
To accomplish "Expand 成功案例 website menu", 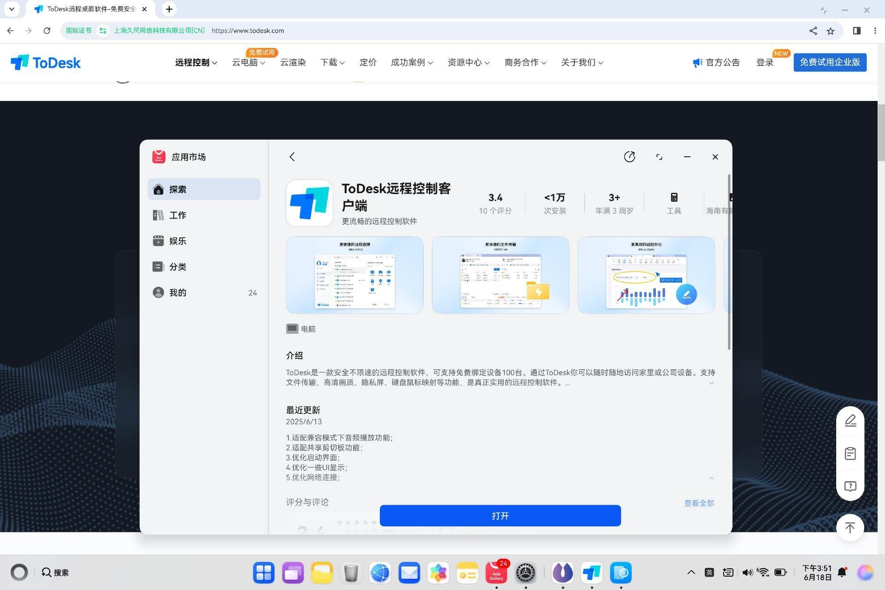I will coord(412,62).
